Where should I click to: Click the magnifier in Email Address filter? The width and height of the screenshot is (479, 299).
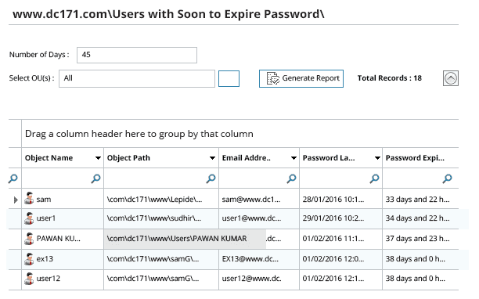[291, 178]
